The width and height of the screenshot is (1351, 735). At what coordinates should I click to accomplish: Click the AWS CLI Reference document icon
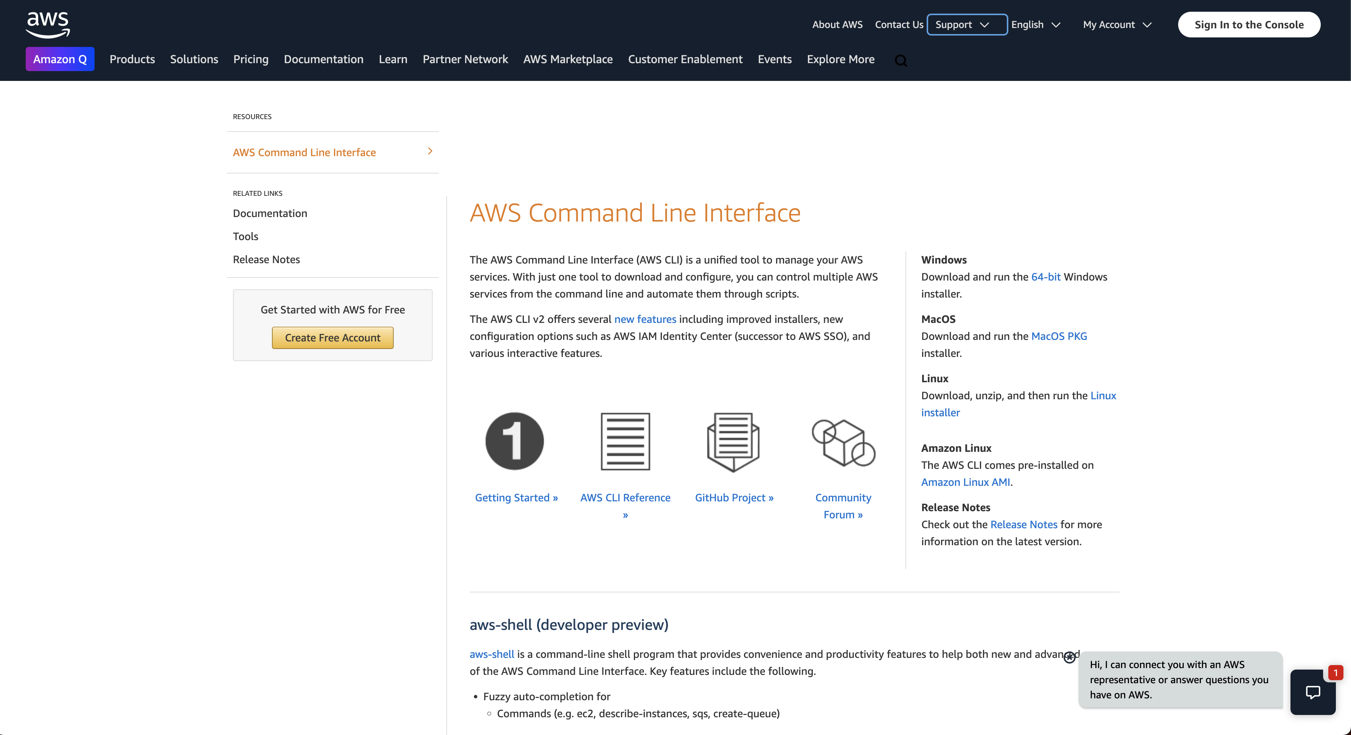point(625,442)
